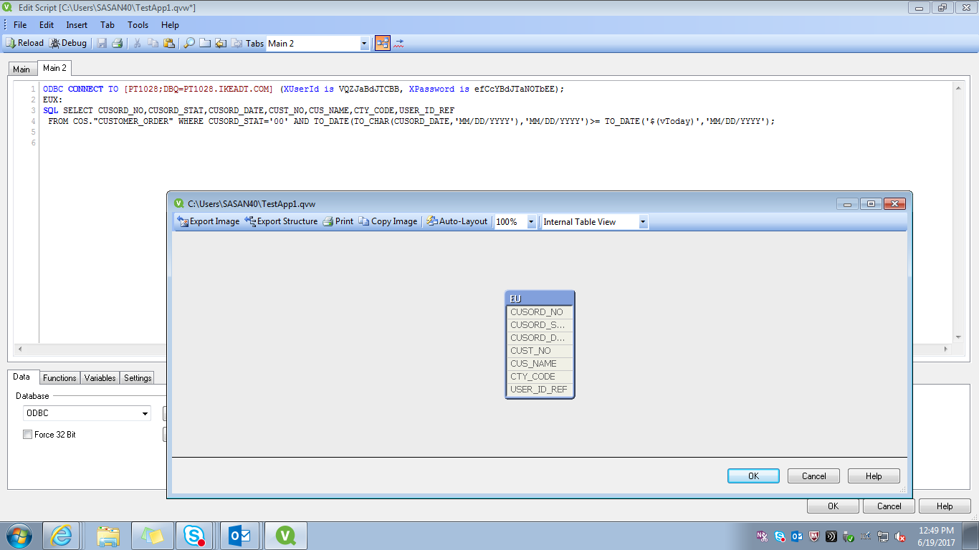Open the Settings tab
The height and width of the screenshot is (550, 979).
coord(138,378)
